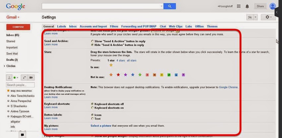This screenshot has width=282, height=138.
Task: Open the Drafts (3) folder
Action: tap(12, 60)
